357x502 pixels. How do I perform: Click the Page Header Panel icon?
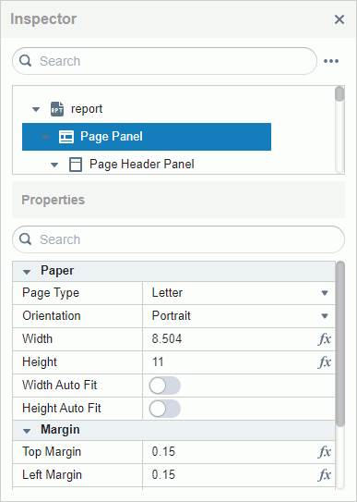tap(76, 165)
